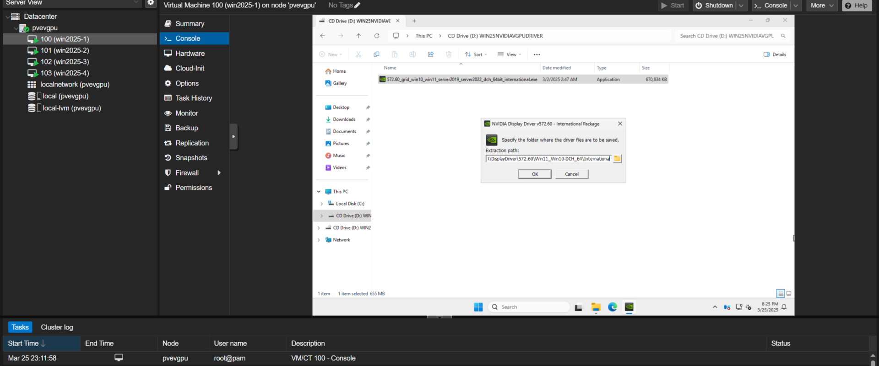This screenshot has height=366, width=879.
Task: Collapse the pvevgpu node
Action: coord(16,28)
